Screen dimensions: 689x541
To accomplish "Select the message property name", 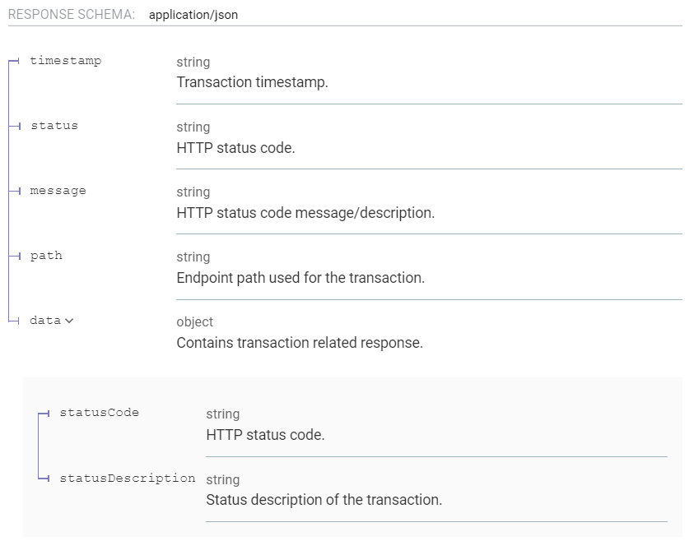I will coord(57,191).
